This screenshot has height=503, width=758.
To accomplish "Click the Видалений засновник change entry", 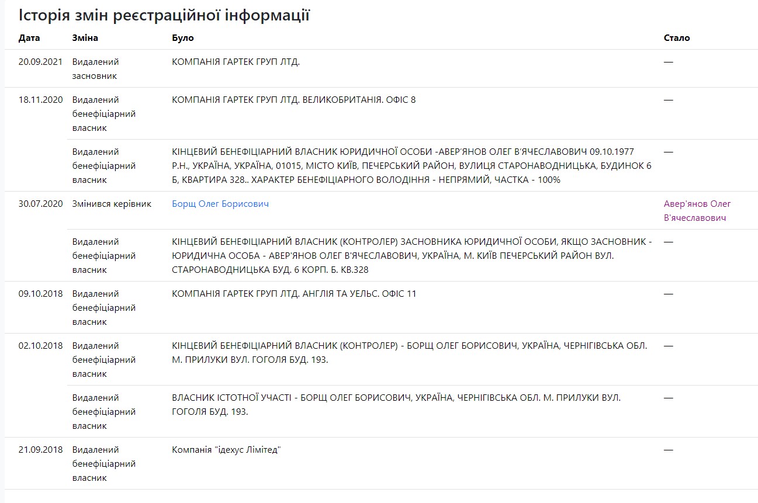I will click(x=95, y=69).
